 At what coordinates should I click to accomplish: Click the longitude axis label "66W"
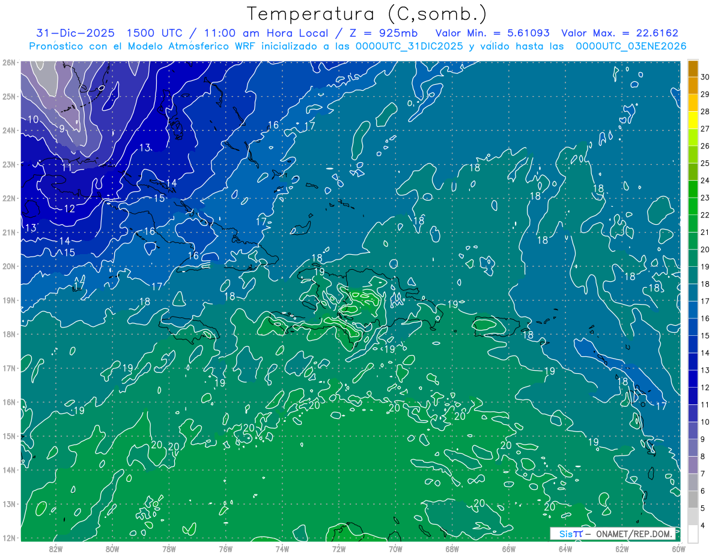(508, 549)
